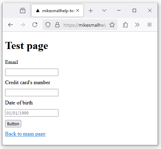The image size is (161, 149).
Task: Follow the Back to main page link
Action: click(x=25, y=134)
